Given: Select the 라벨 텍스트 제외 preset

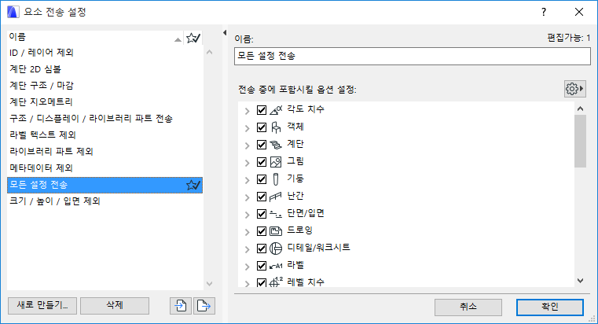Looking at the screenshot, I should pyautogui.click(x=105, y=135).
